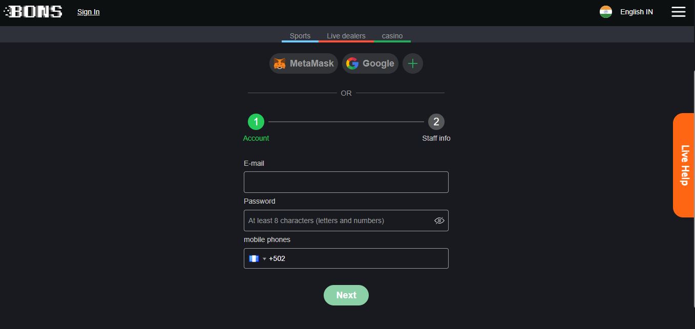
Task: Click the Next button
Action: pos(346,295)
